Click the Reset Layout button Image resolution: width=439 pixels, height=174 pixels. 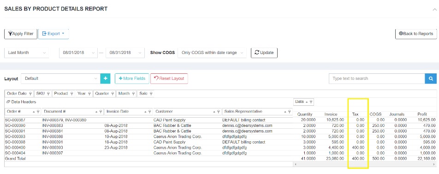click(x=169, y=78)
